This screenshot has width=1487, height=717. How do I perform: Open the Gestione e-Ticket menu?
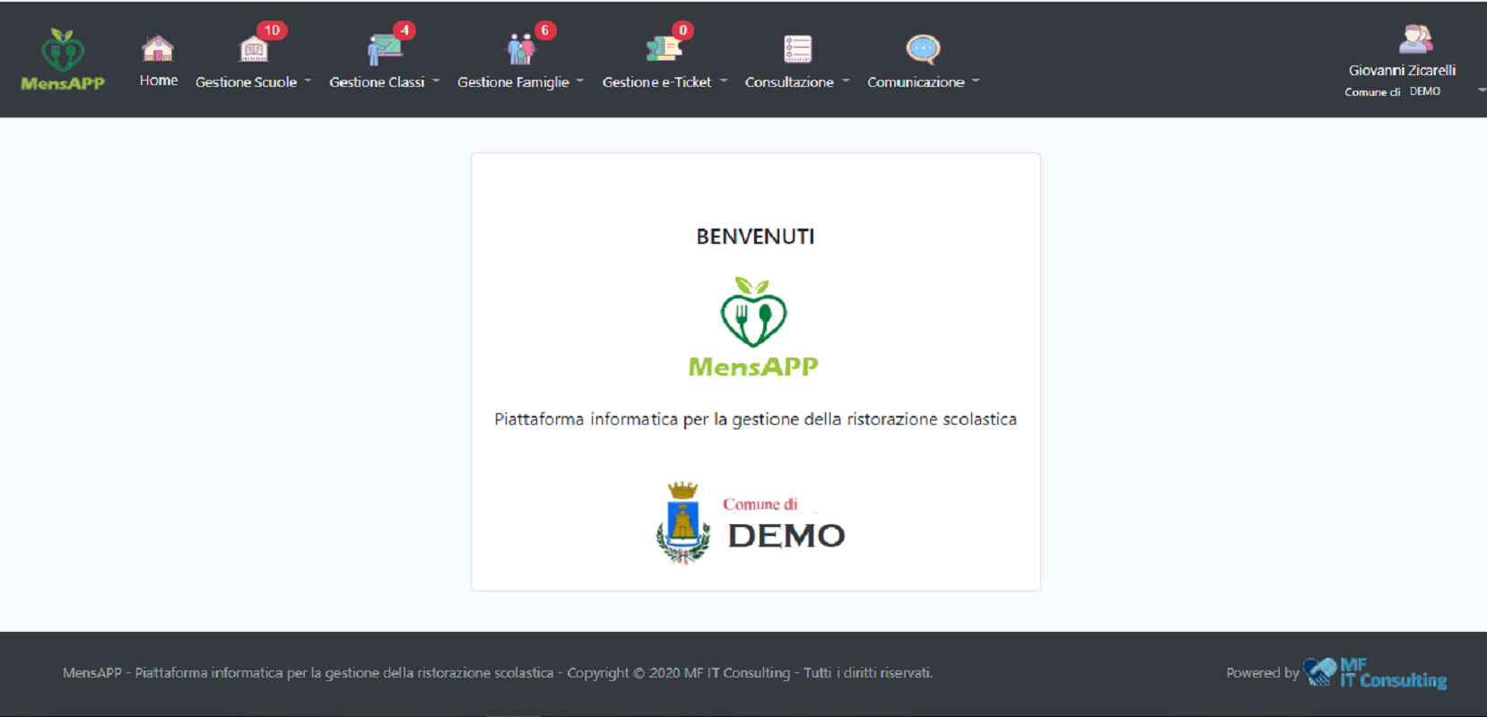pos(657,82)
